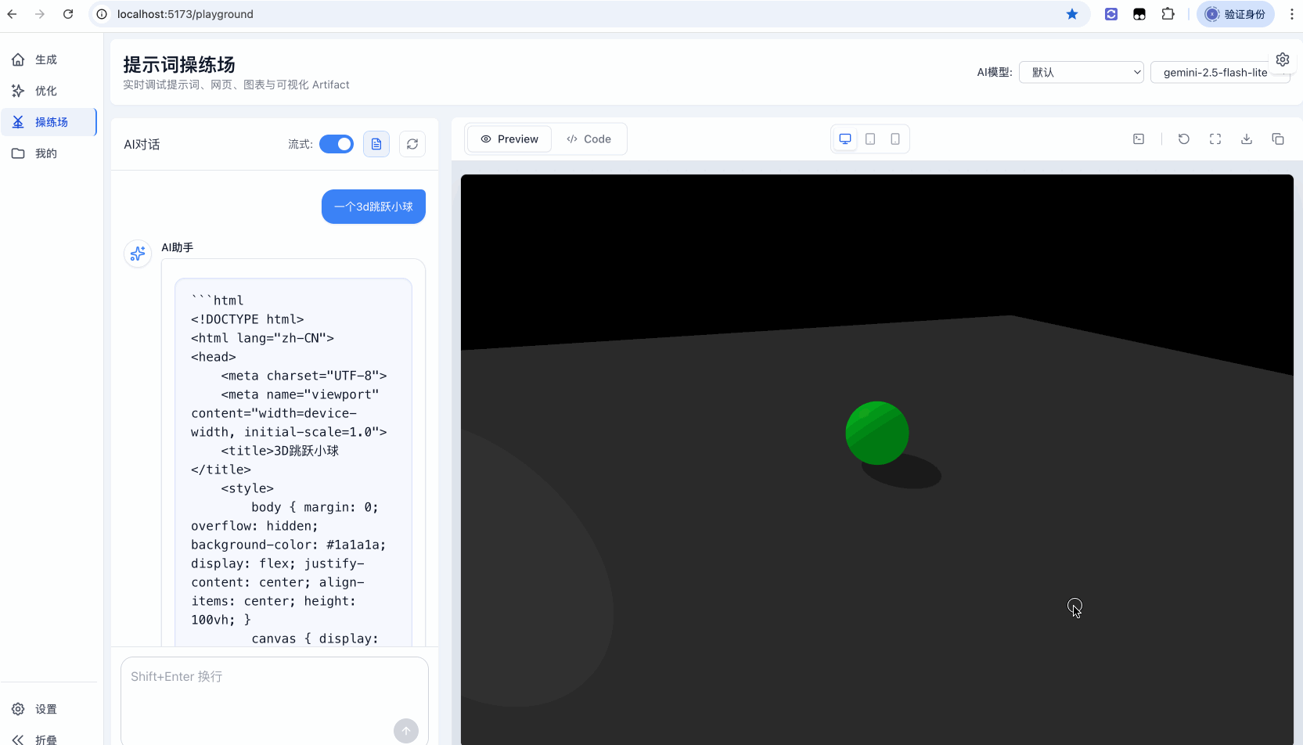1303x745 pixels.
Task: Click the gear settings icon top right
Action: (1283, 59)
